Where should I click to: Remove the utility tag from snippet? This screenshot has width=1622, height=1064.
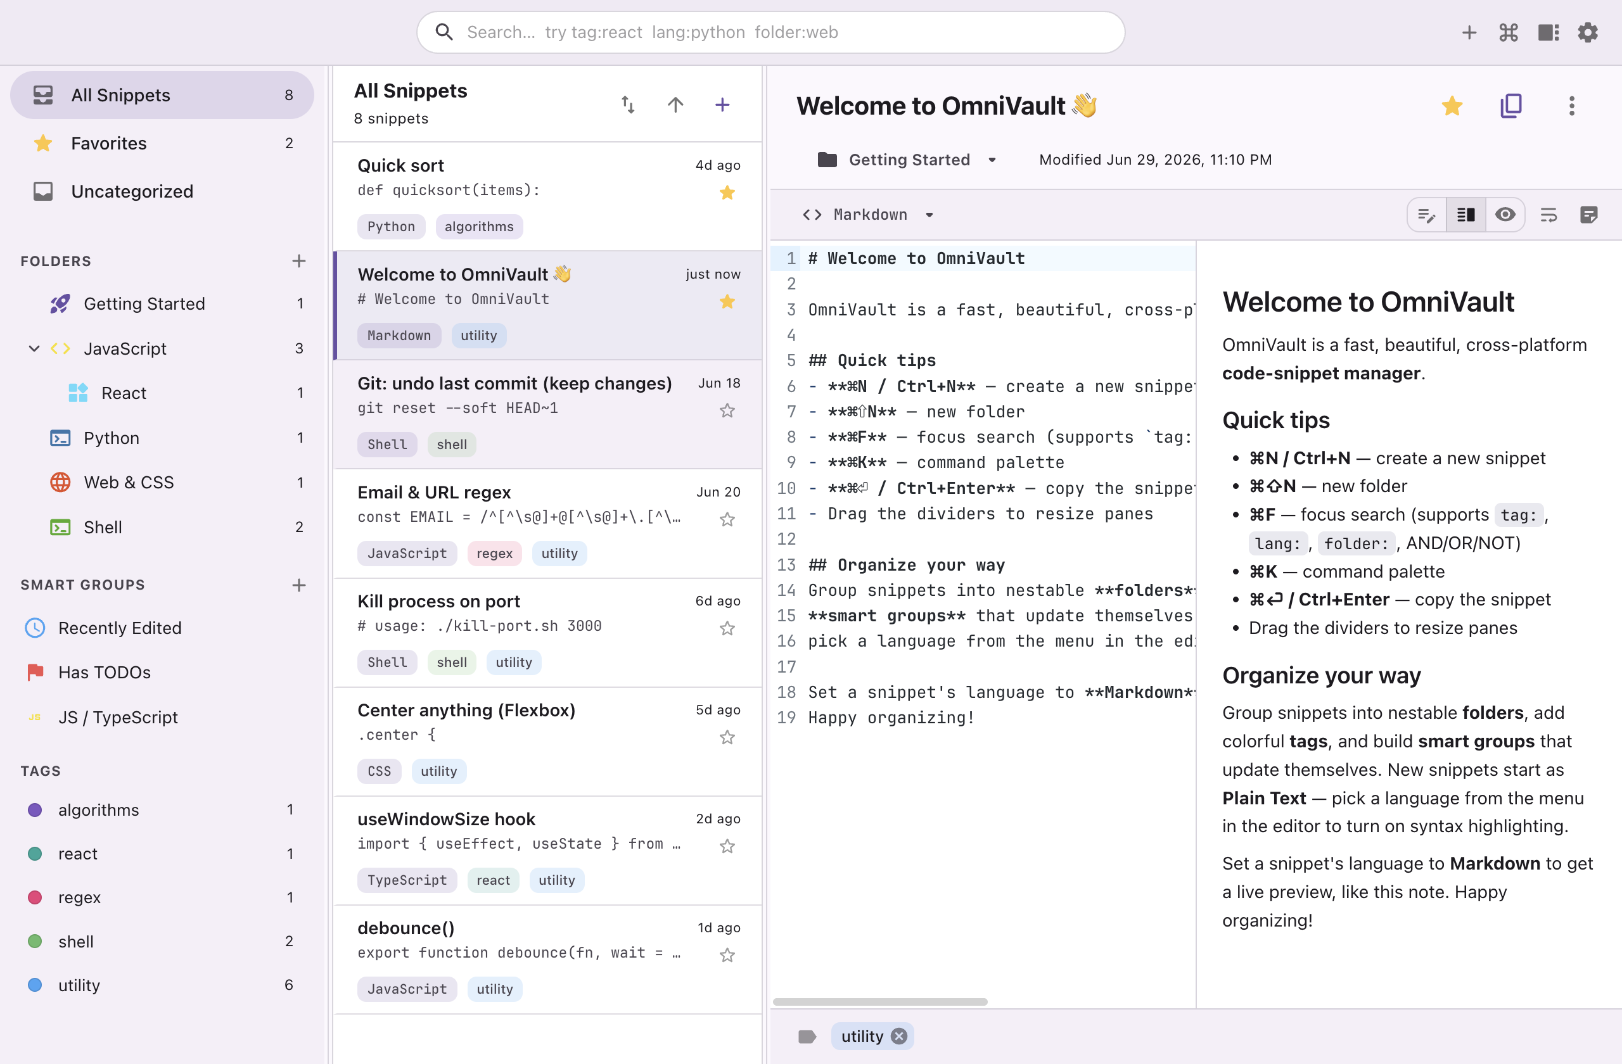click(x=900, y=1036)
